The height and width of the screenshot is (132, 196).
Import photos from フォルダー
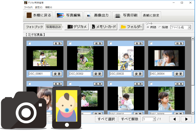(x=131, y=27)
